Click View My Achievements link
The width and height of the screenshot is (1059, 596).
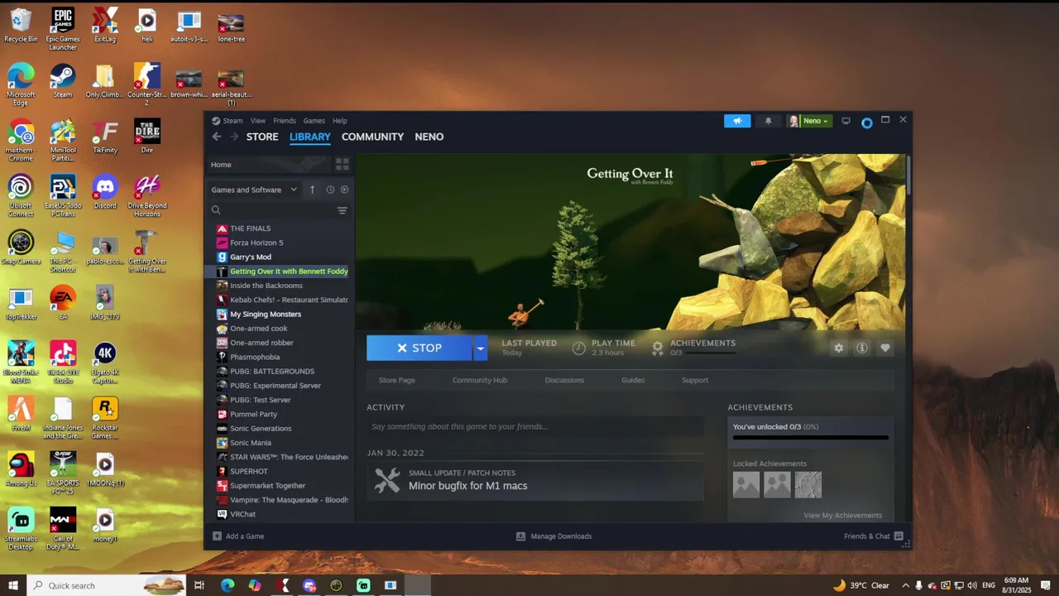click(842, 515)
